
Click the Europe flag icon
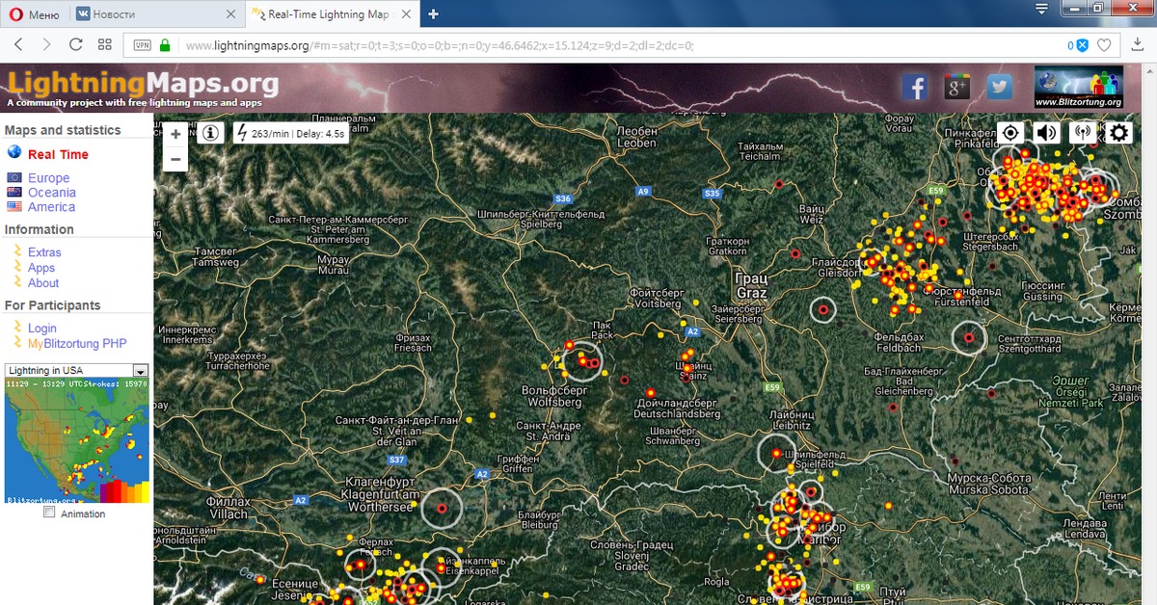click(14, 177)
